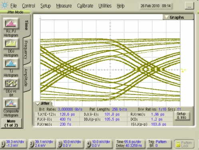The image size is (199, 150).
Task: Switch to the Time tab
Action: [x=26, y=25]
